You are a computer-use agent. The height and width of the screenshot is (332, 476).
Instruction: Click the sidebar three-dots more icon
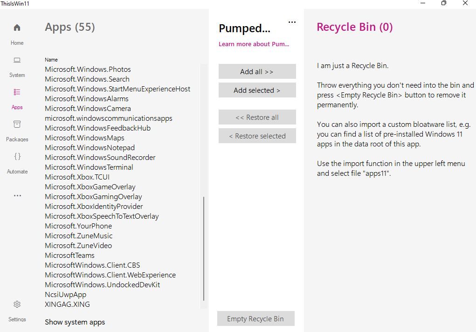pyautogui.click(x=17, y=196)
